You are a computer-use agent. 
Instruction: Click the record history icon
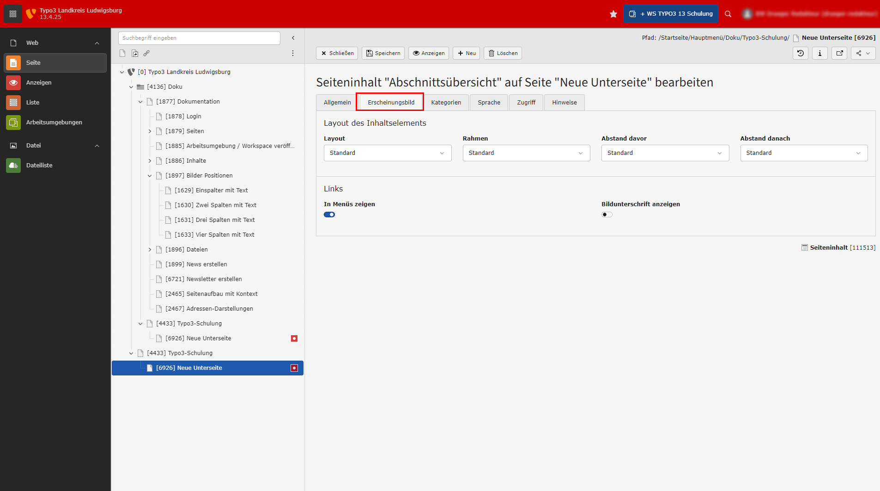point(800,53)
